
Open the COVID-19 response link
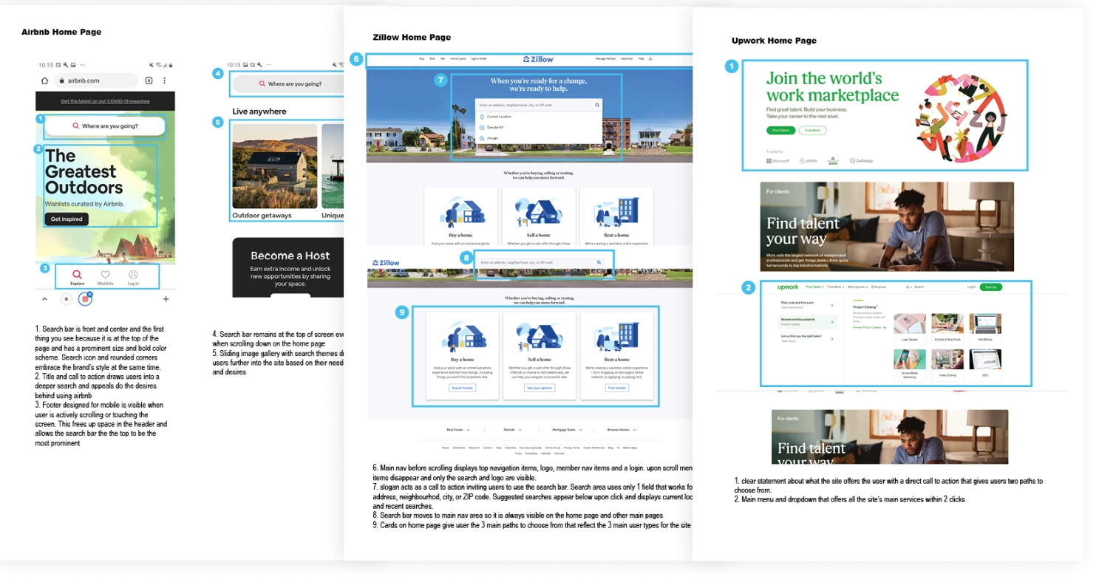click(x=105, y=101)
